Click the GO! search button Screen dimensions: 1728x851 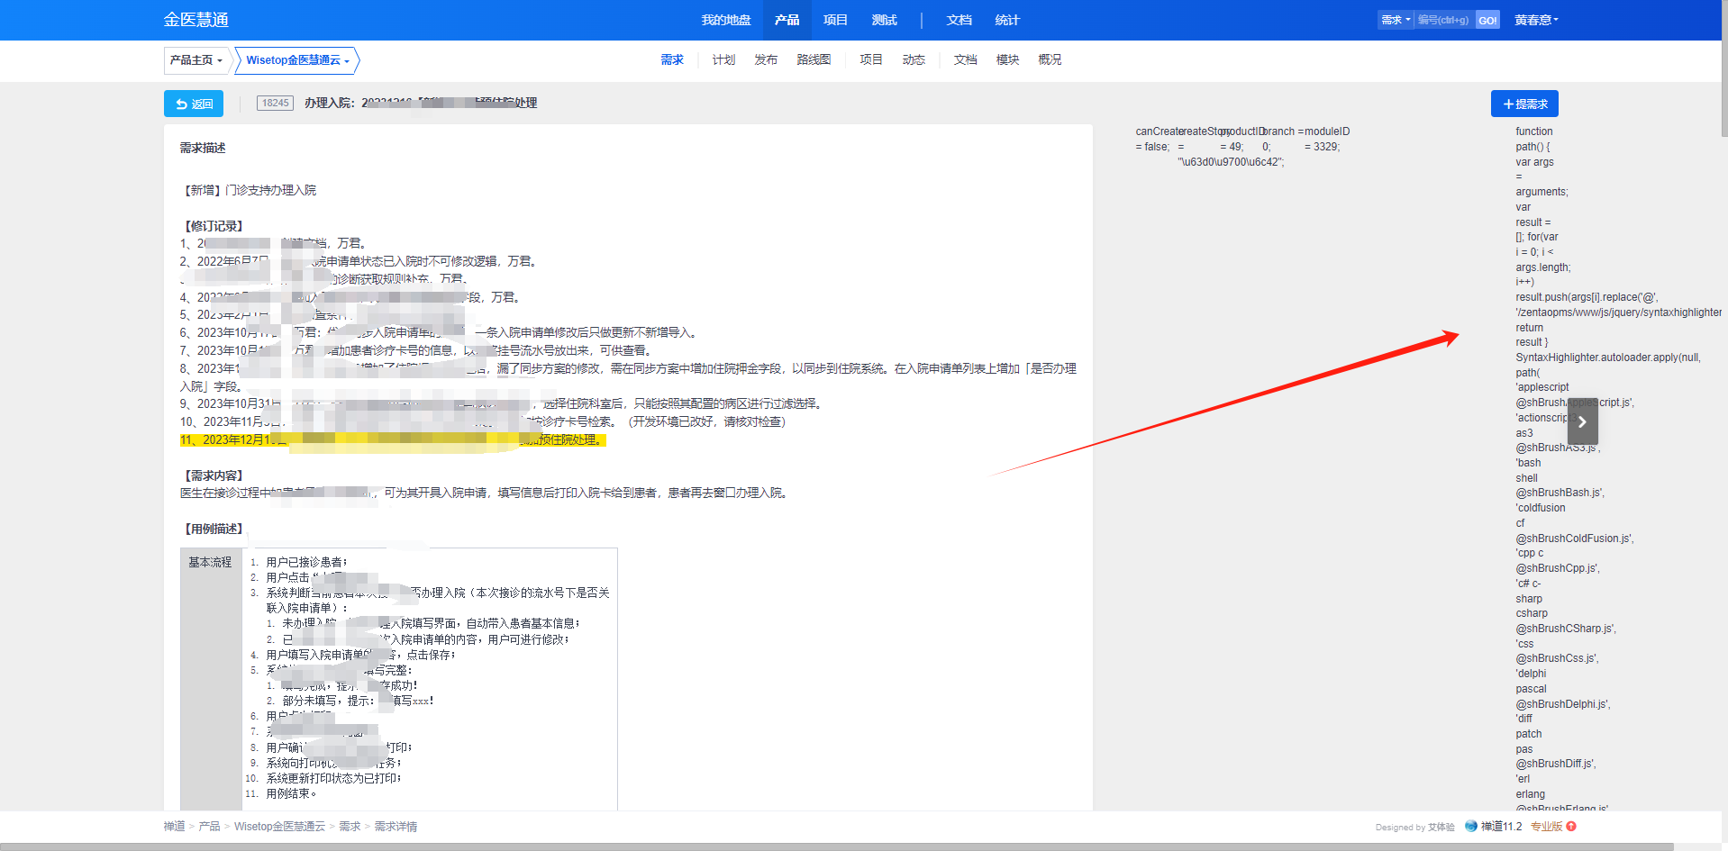coord(1487,20)
